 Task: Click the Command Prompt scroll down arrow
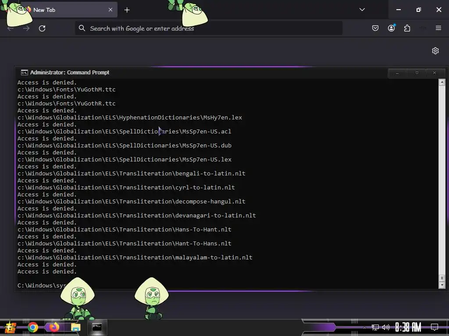point(442,285)
